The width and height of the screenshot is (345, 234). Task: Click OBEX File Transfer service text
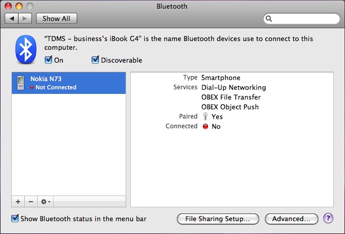coord(231,97)
